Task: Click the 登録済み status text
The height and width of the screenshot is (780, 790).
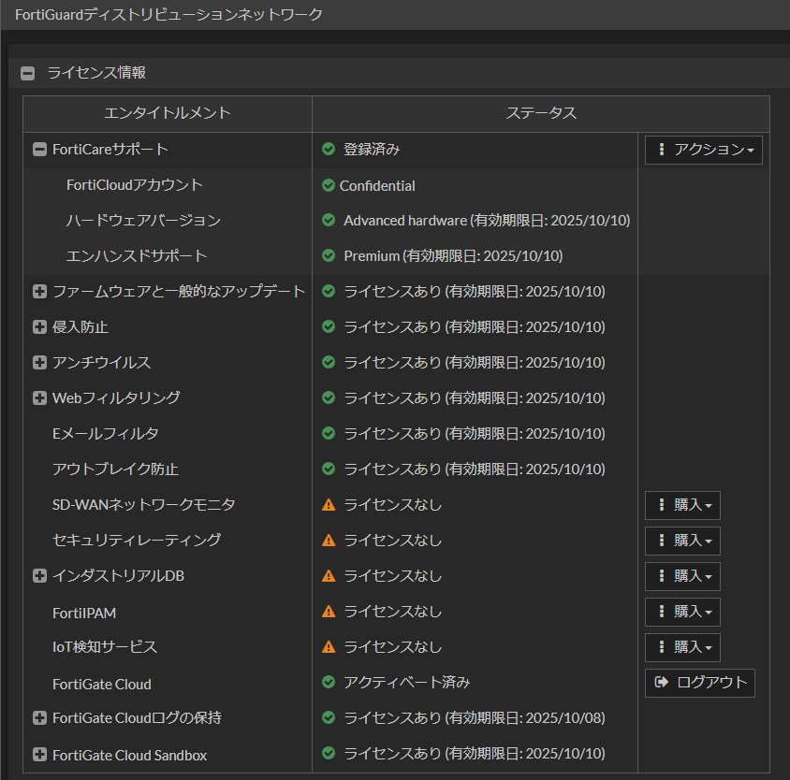Action: point(372,149)
